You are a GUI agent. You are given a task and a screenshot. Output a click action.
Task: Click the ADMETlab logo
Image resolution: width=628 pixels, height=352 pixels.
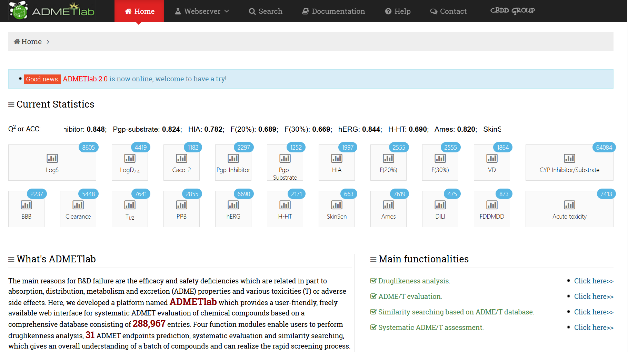(x=52, y=10)
